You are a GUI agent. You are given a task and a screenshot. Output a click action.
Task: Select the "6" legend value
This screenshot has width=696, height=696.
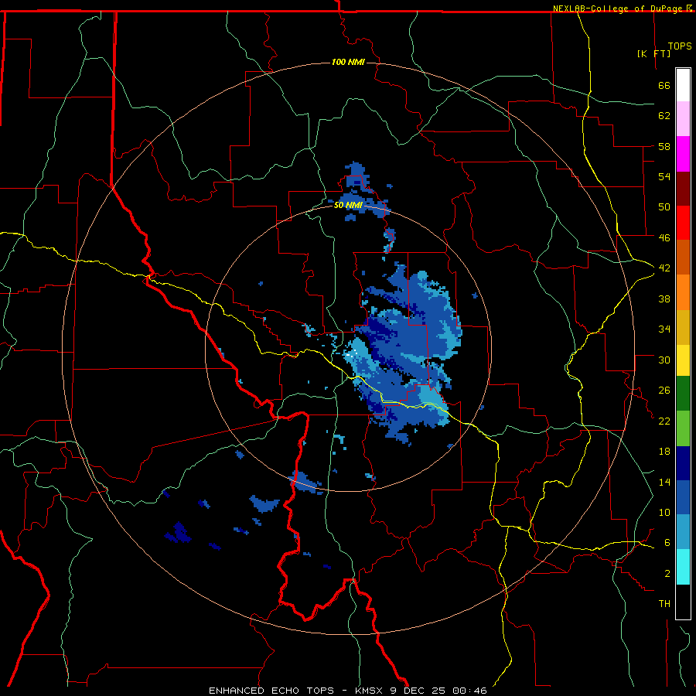coord(667,542)
